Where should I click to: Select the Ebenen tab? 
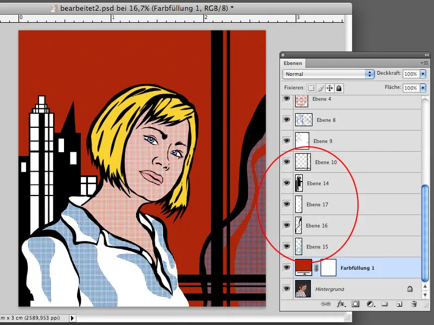(x=292, y=63)
